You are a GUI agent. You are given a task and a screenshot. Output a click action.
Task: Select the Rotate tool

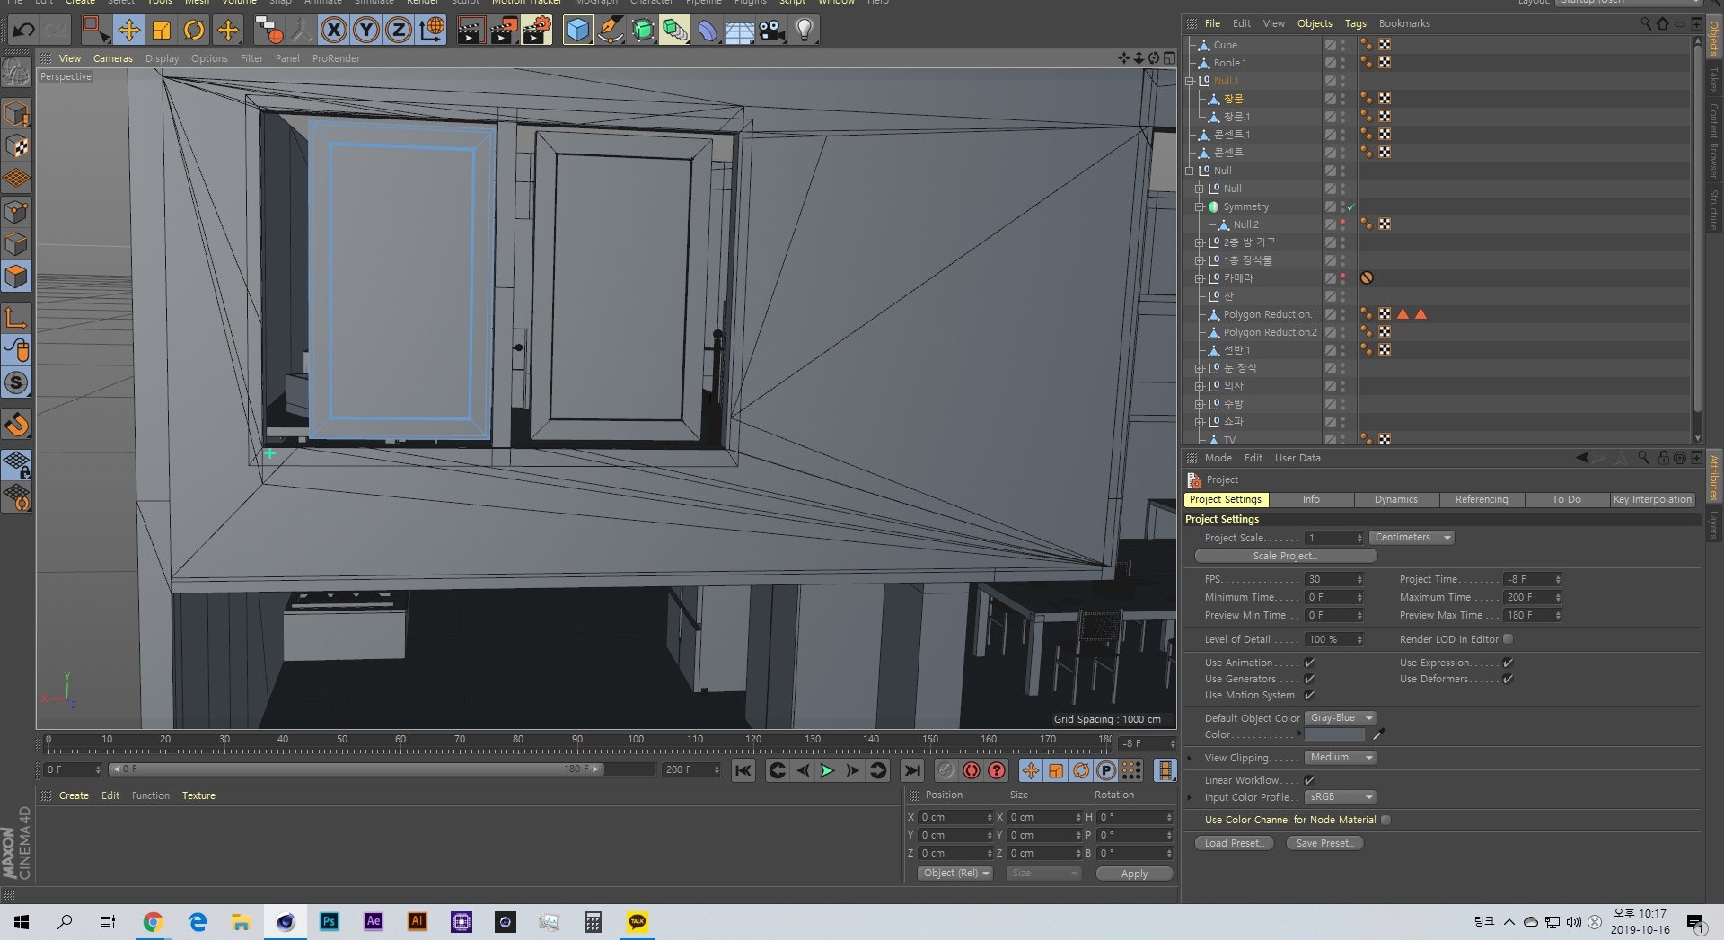(194, 30)
